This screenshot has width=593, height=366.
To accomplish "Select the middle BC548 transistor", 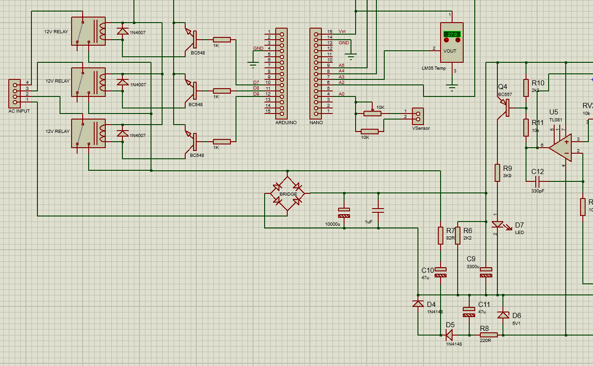I will click(x=190, y=91).
